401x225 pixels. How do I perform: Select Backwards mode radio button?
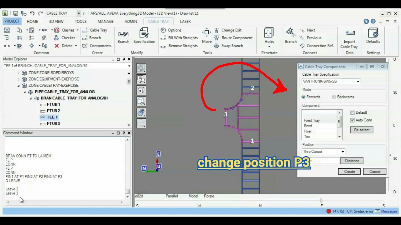[334, 97]
